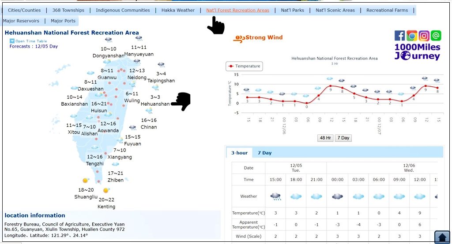Click the 12/05 Tue. date header
The height and width of the screenshot is (244, 452).
tap(296, 168)
